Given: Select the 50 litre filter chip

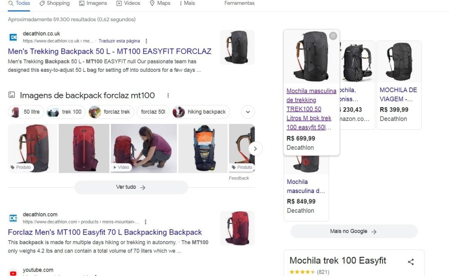Looking at the screenshot, I should click(26, 112).
